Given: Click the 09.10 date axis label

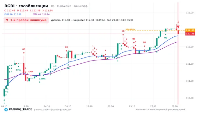Looking at the screenshot, I should tap(4, 106).
